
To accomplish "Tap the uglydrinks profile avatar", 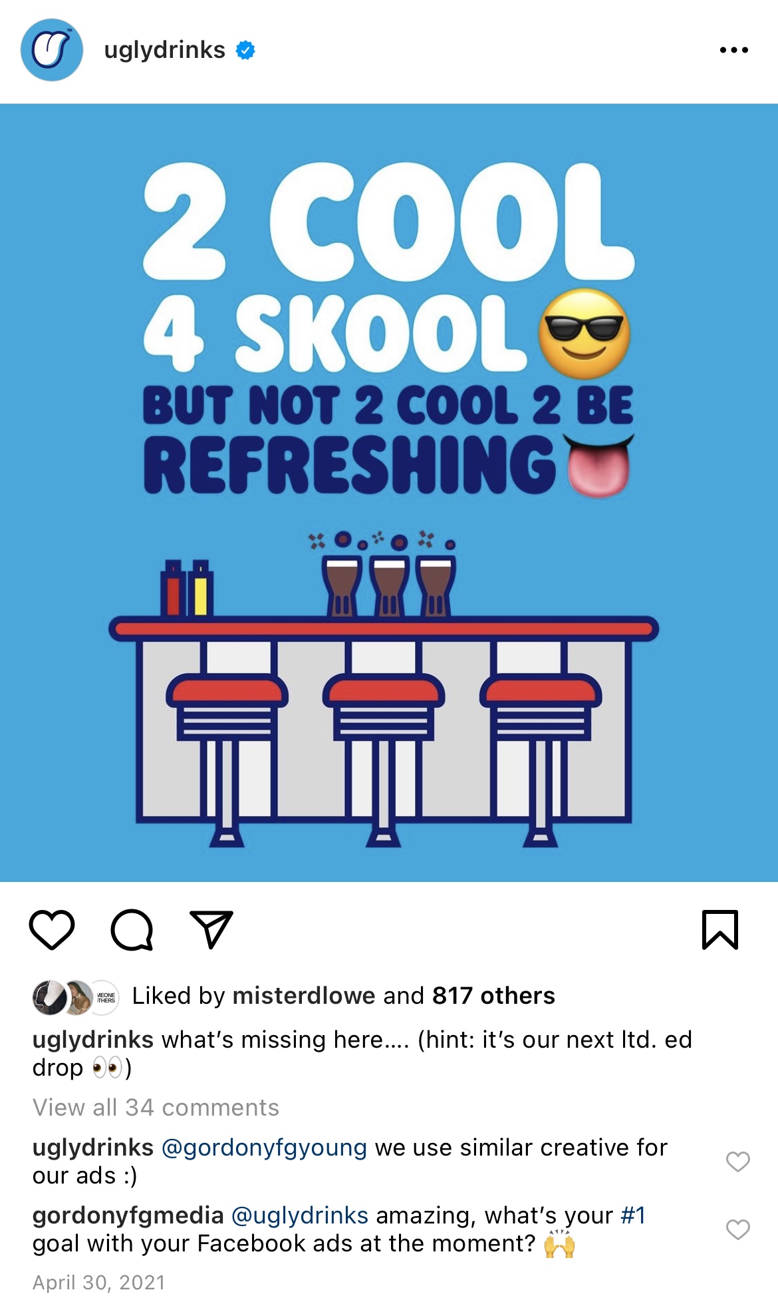I will click(x=52, y=50).
